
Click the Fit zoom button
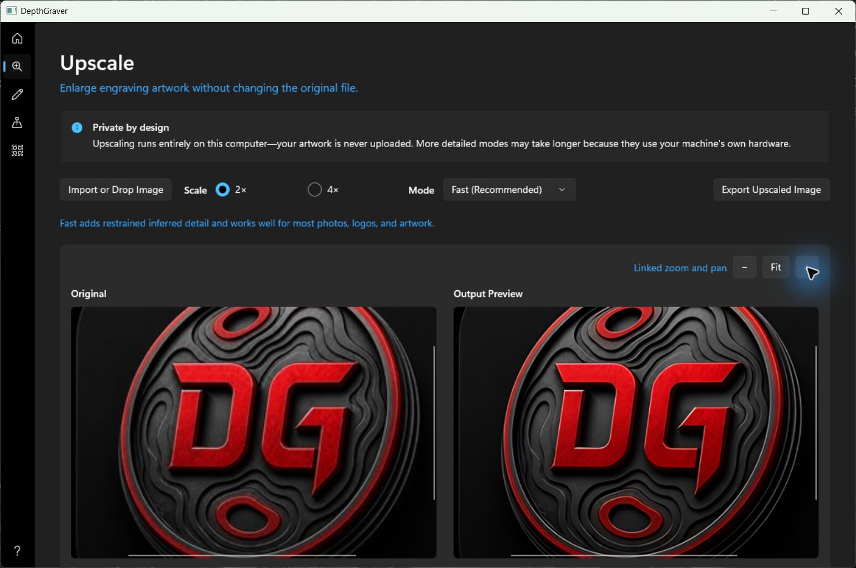click(776, 267)
